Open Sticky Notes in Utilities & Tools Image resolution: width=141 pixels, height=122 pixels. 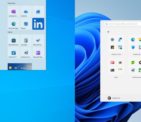click(112, 47)
